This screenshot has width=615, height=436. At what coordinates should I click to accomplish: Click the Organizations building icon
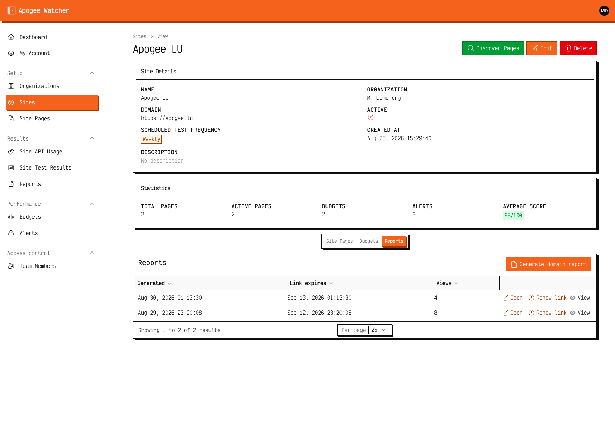(x=11, y=86)
